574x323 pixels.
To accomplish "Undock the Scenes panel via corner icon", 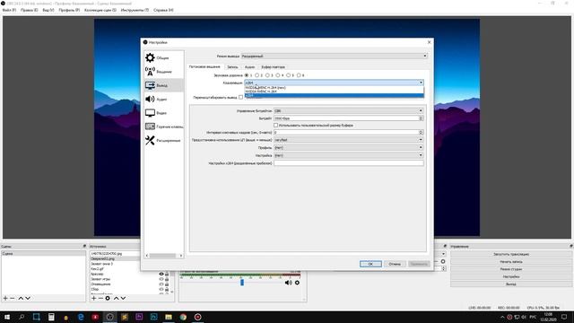I will pyautogui.click(x=84, y=246).
